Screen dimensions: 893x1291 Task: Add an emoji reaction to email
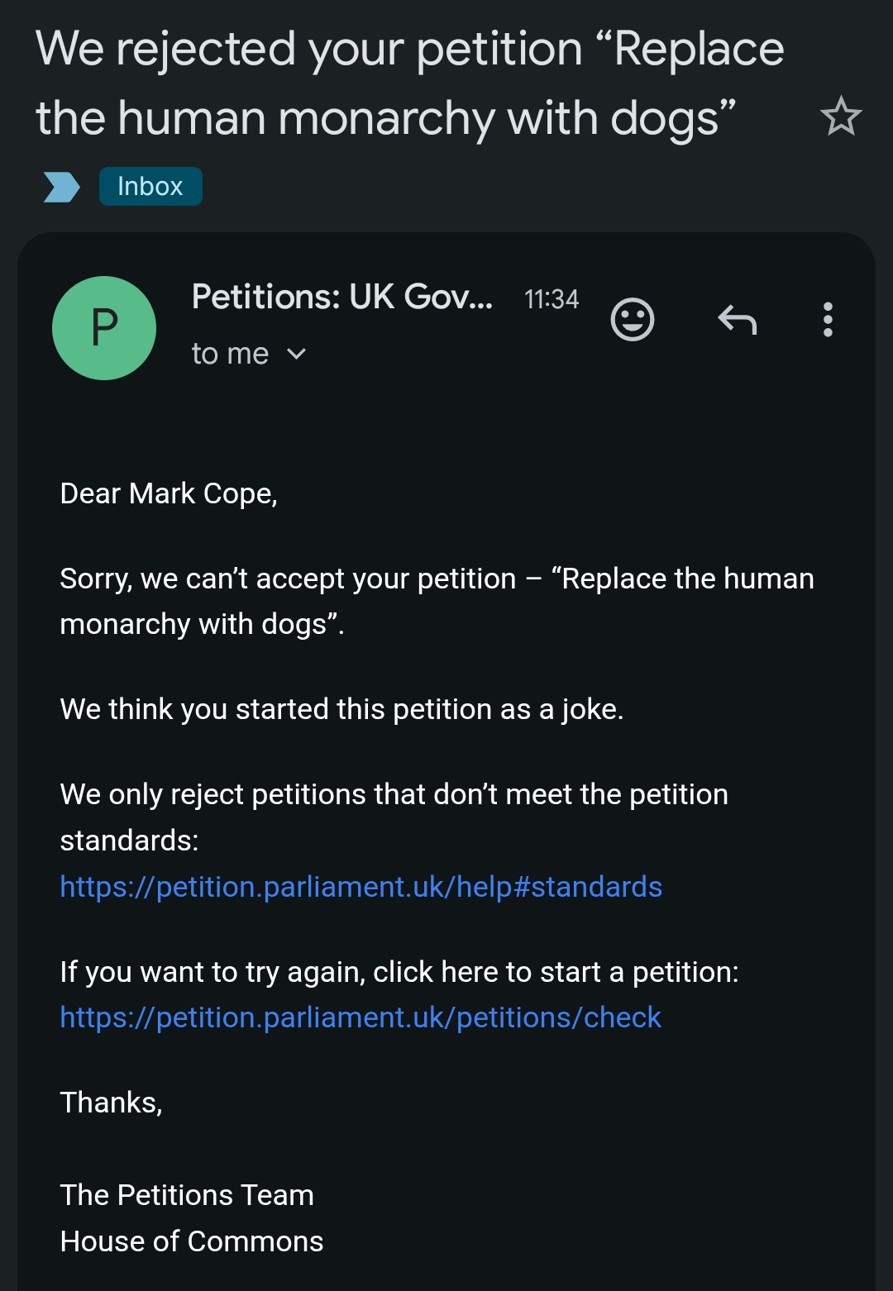pos(633,320)
